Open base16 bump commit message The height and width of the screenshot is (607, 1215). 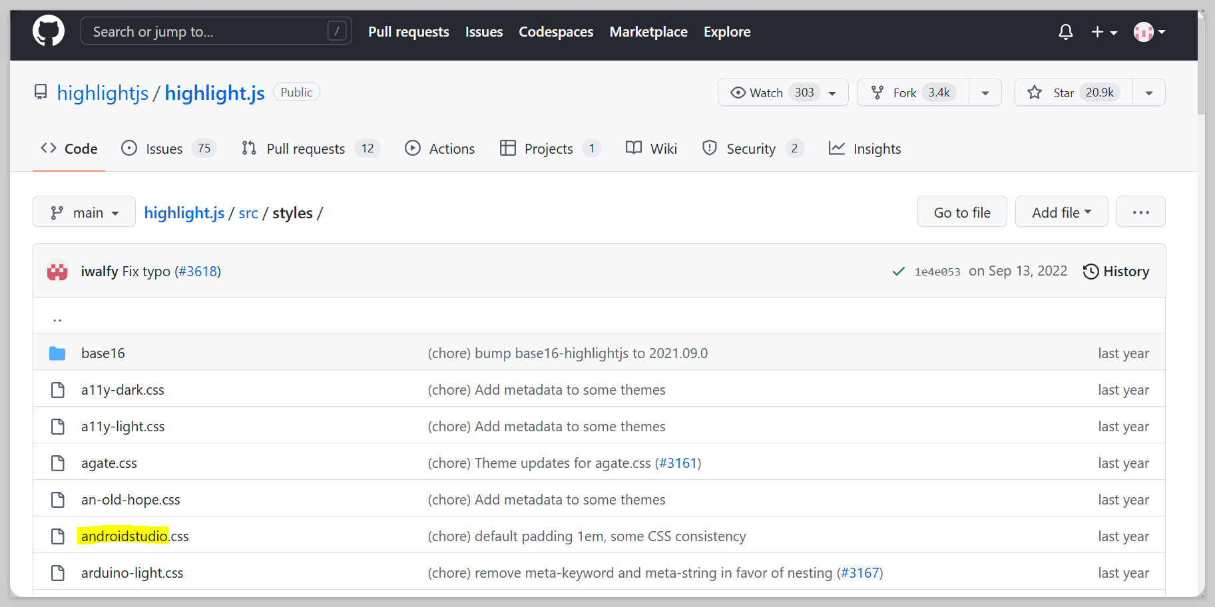pyautogui.click(x=568, y=353)
